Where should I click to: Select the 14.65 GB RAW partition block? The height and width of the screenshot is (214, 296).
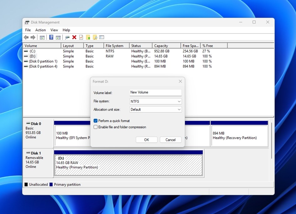pyautogui.click(x=128, y=165)
